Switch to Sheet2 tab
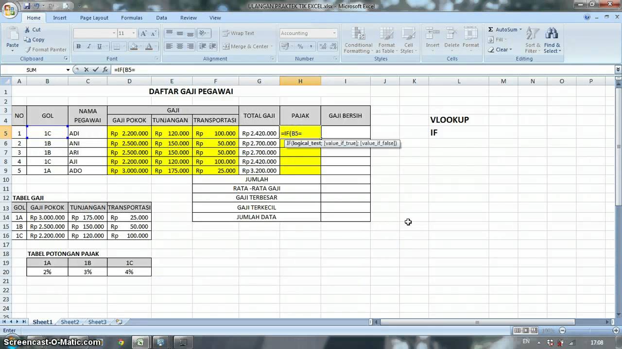Screen dimensions: 622x349 click(70, 322)
